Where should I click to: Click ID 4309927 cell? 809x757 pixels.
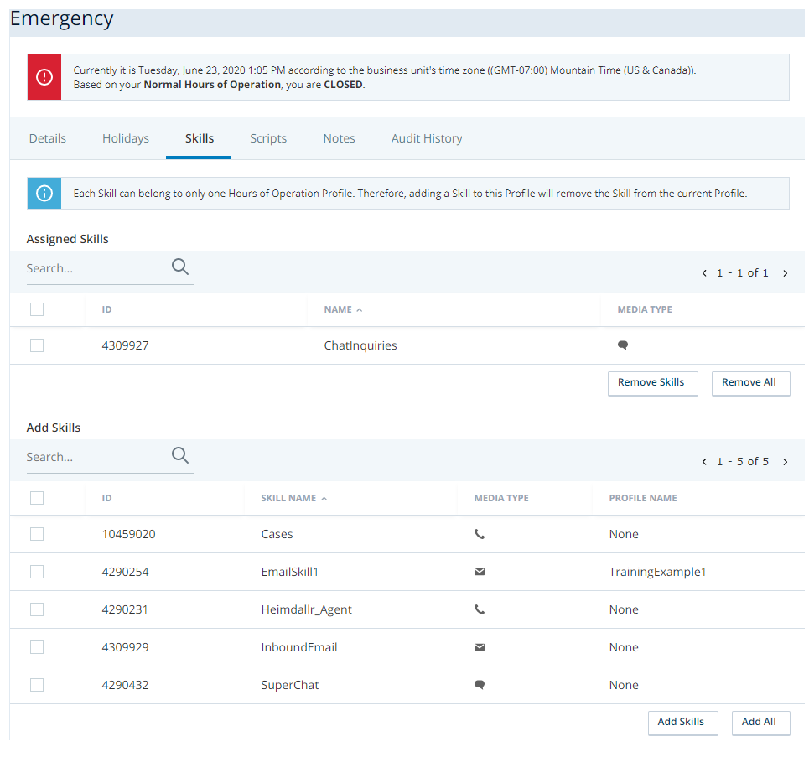126,345
